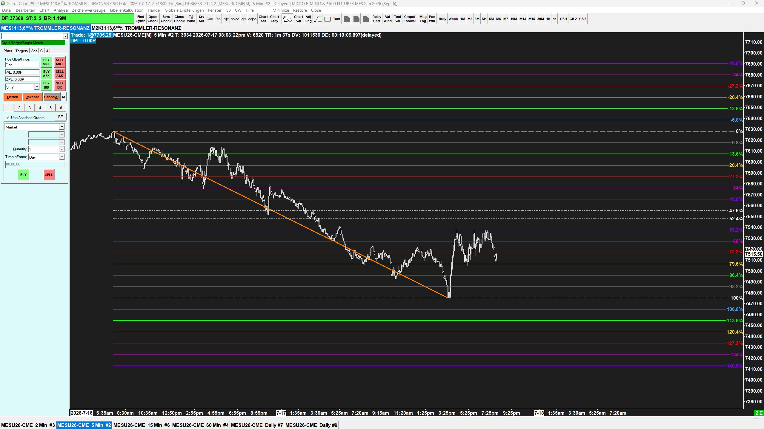Open the Globale Einstellungen menu

(x=184, y=10)
